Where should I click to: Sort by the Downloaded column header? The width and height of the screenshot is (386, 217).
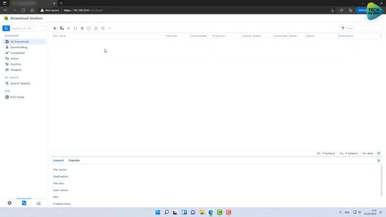pyautogui.click(x=198, y=36)
